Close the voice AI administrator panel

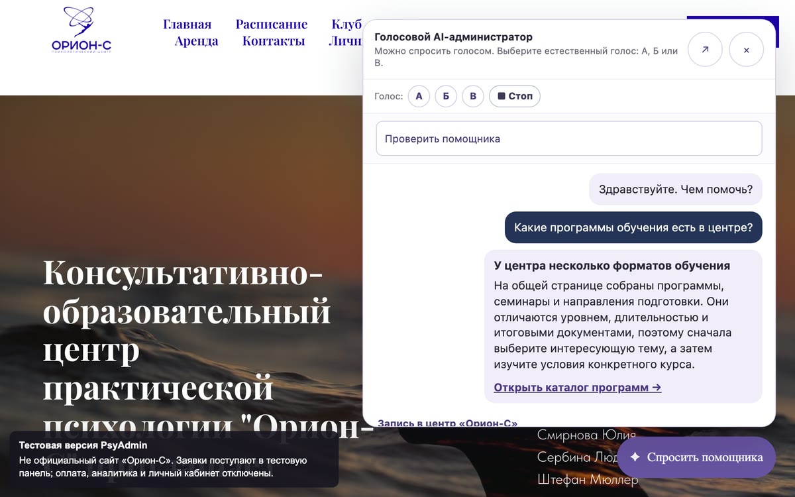[x=746, y=50]
